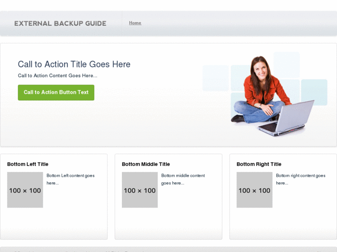Click the Bottom Left Title heading
337x252 pixels.
[28, 164]
